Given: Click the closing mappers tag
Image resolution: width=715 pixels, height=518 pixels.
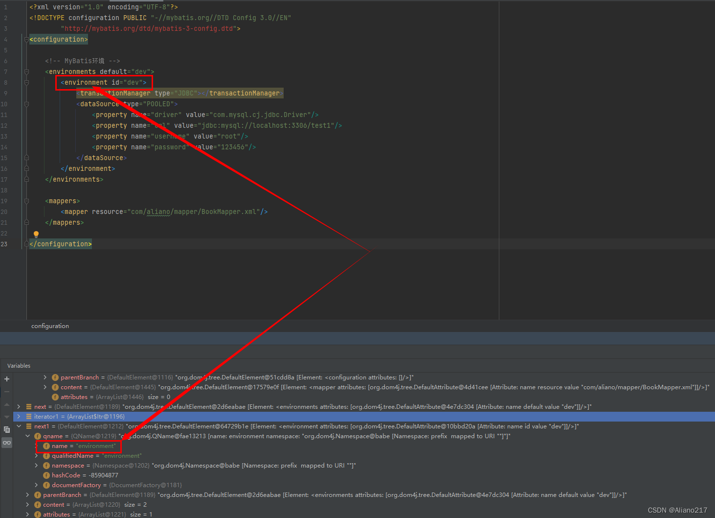Looking at the screenshot, I should [x=65, y=223].
